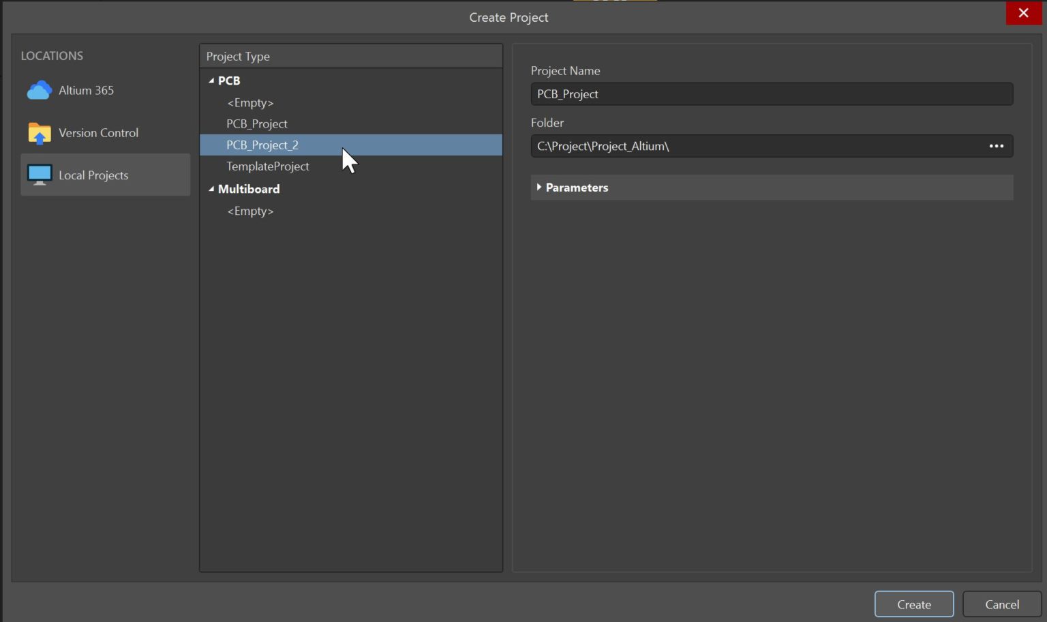This screenshot has width=1047, height=622.
Task: Open the folder browse ellipsis icon
Action: click(x=996, y=145)
